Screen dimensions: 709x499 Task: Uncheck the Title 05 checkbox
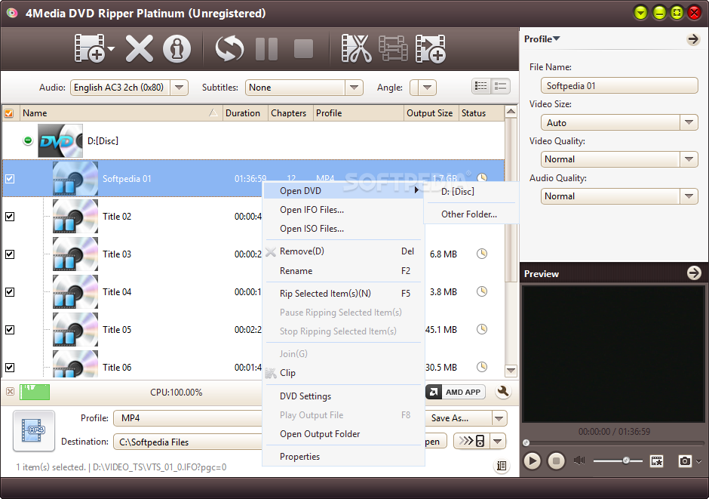10,330
